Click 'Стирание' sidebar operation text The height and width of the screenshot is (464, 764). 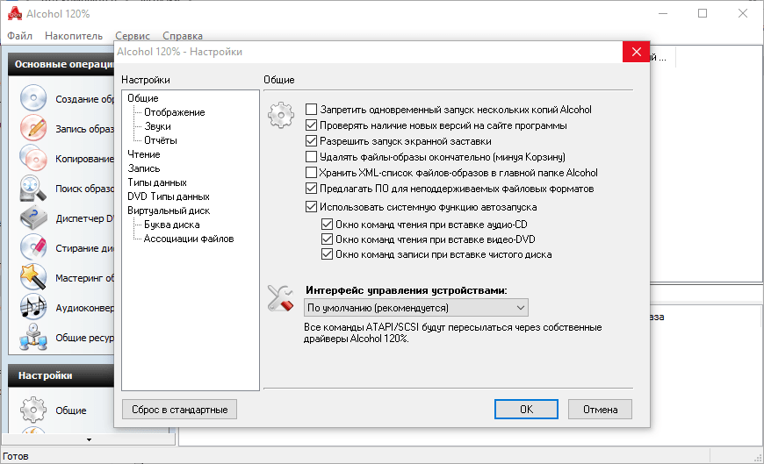click(85, 248)
